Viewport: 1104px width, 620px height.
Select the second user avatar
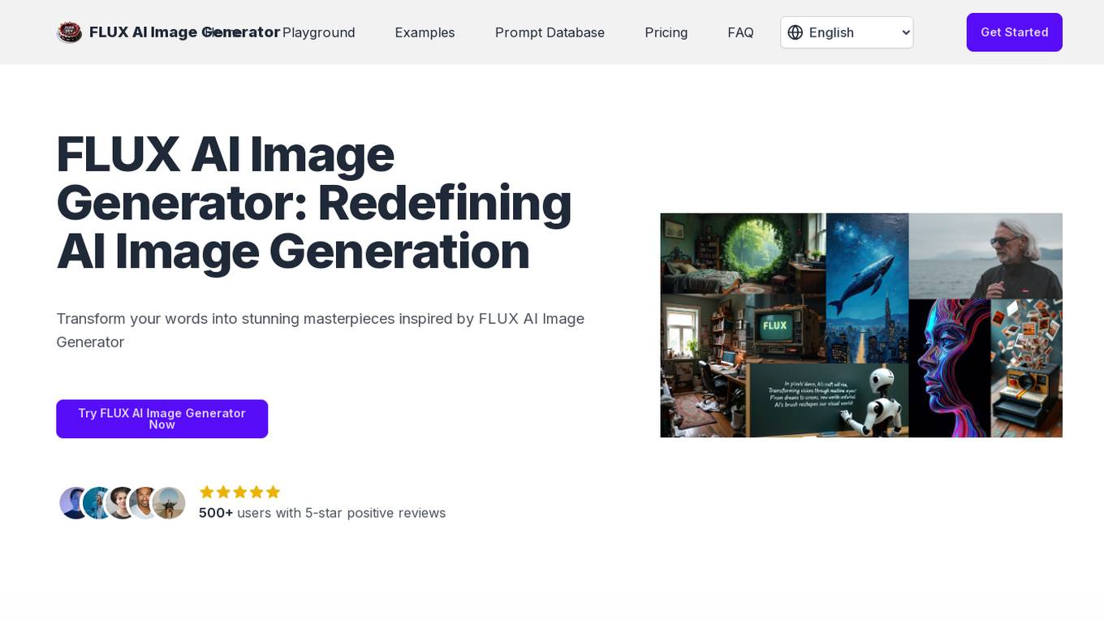pos(99,503)
